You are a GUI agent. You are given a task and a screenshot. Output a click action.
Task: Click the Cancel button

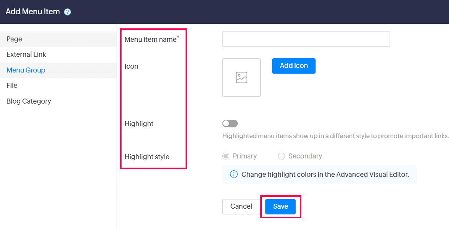pyautogui.click(x=241, y=207)
